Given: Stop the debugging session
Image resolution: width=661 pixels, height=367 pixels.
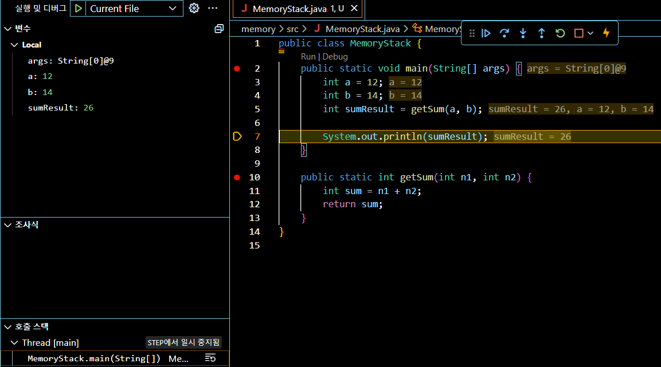Looking at the screenshot, I should pos(579,33).
